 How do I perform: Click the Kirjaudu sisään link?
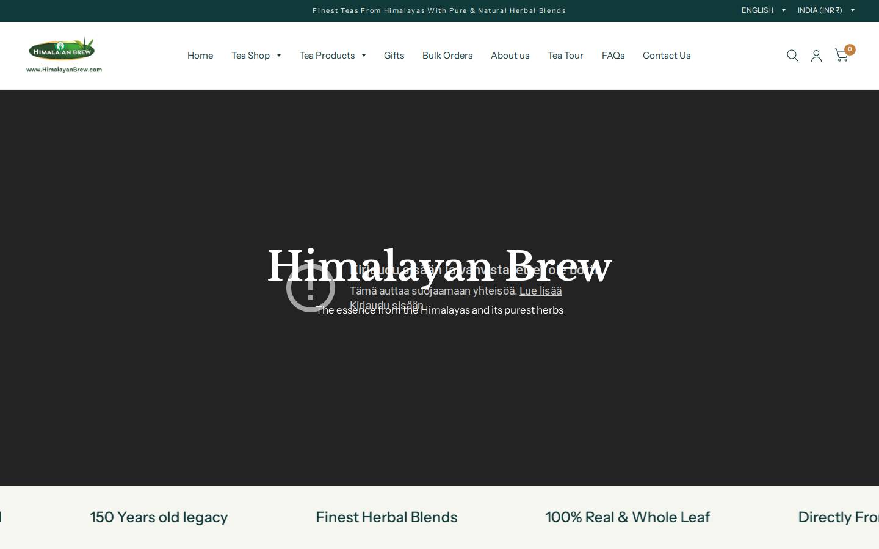(386, 306)
